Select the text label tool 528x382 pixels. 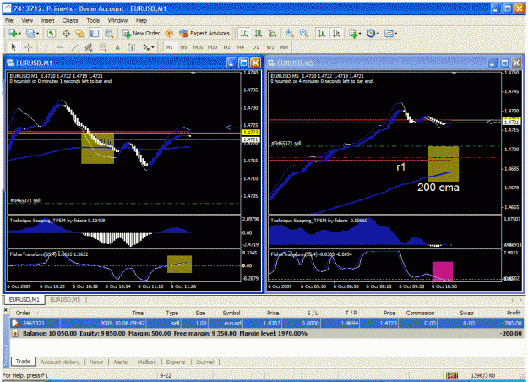pos(132,47)
